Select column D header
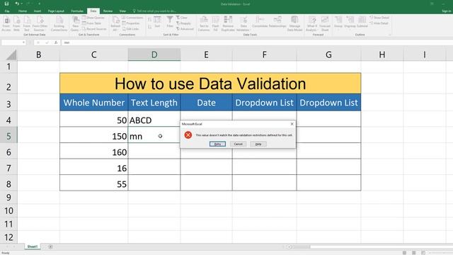The height and width of the screenshot is (255, 453). [154, 55]
